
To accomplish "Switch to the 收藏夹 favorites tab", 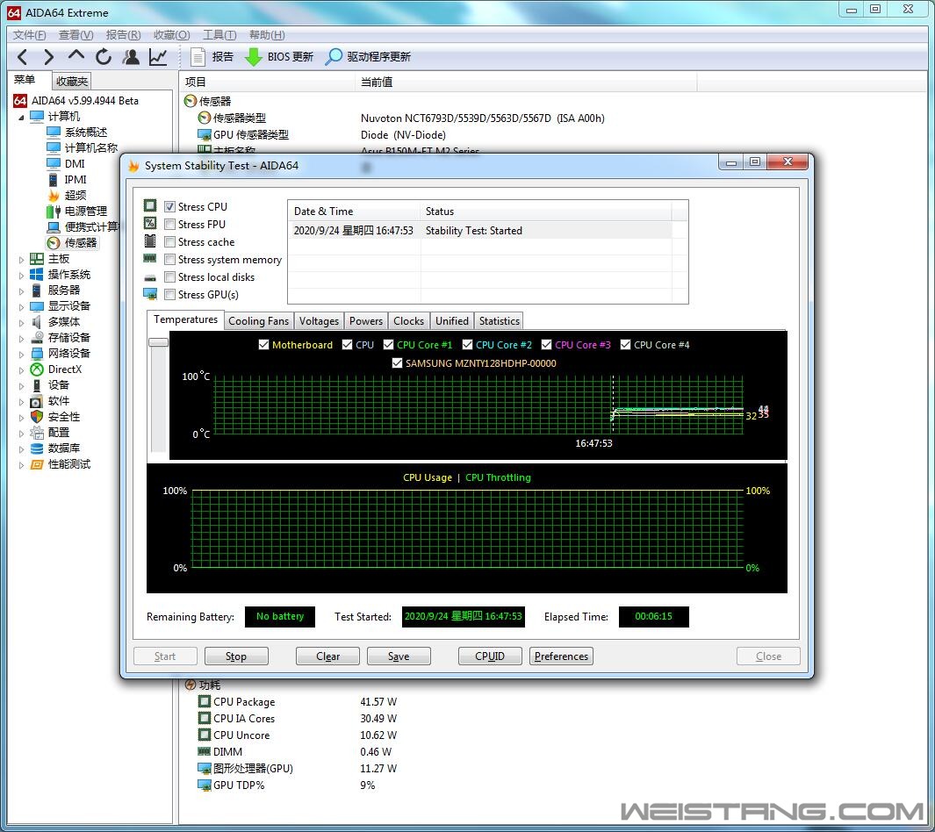I will tap(72, 81).
